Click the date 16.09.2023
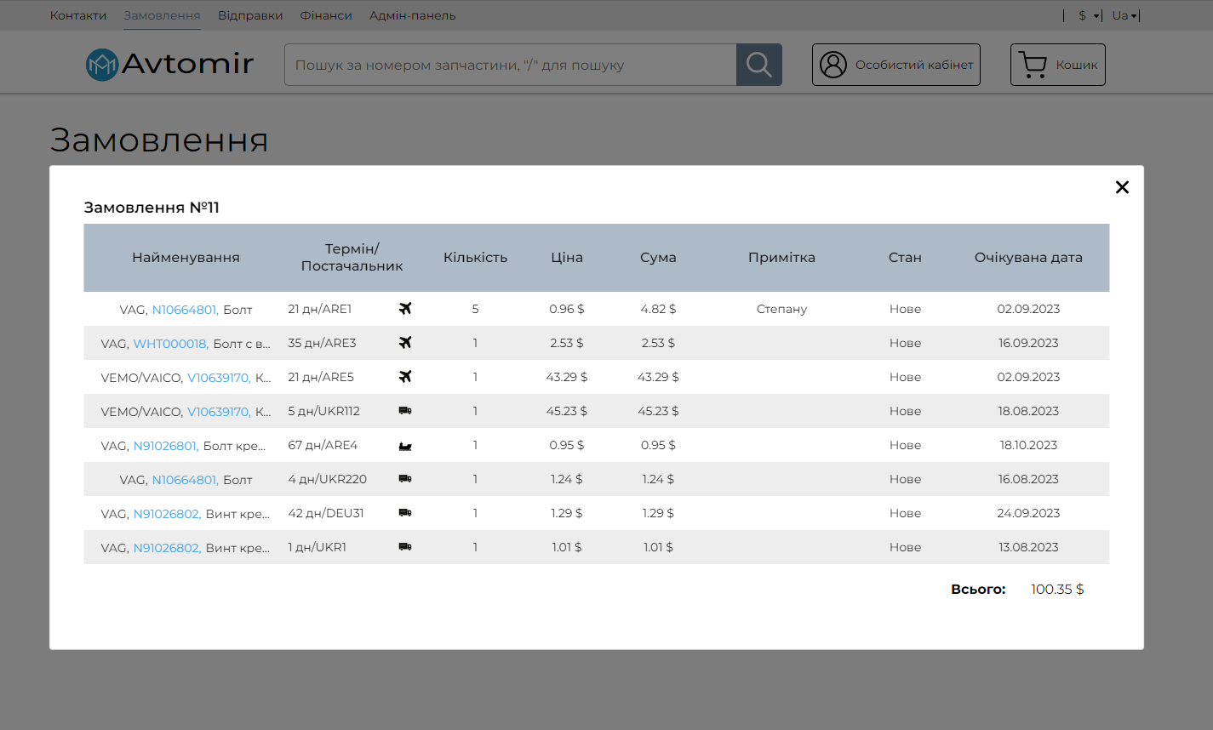This screenshot has height=730, width=1213. [x=1028, y=343]
